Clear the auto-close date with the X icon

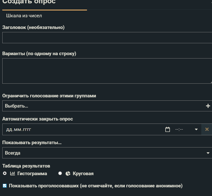[x=207, y=129]
